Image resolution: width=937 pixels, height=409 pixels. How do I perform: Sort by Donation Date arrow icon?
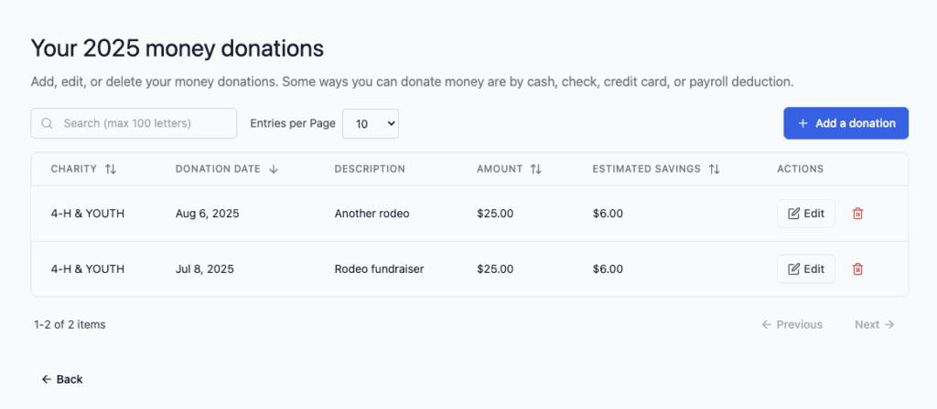[x=274, y=169]
